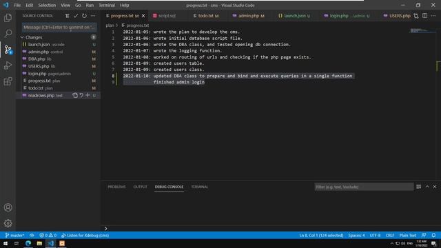Open the Run menu
Image resolution: width=441 pixels, height=248 pixels.
point(90,5)
